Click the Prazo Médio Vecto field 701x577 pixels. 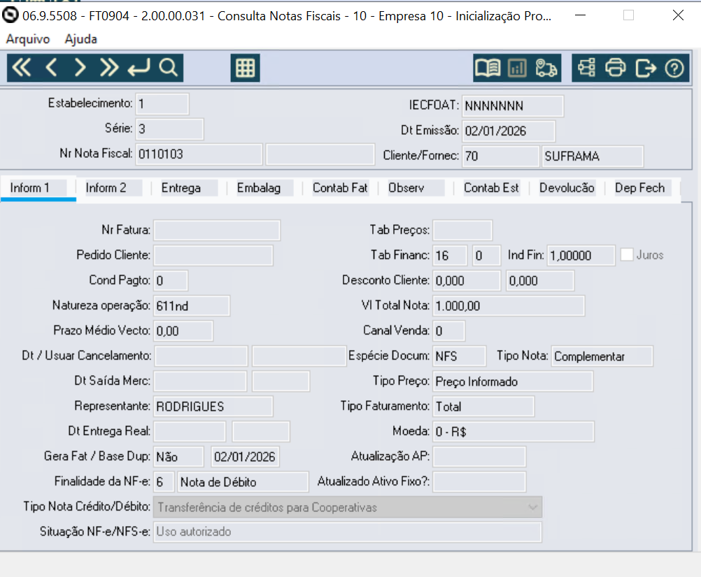[x=183, y=330]
